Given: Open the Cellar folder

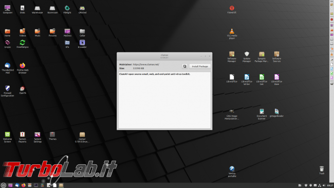Looking at the screenshot, I should (x=82, y=32).
